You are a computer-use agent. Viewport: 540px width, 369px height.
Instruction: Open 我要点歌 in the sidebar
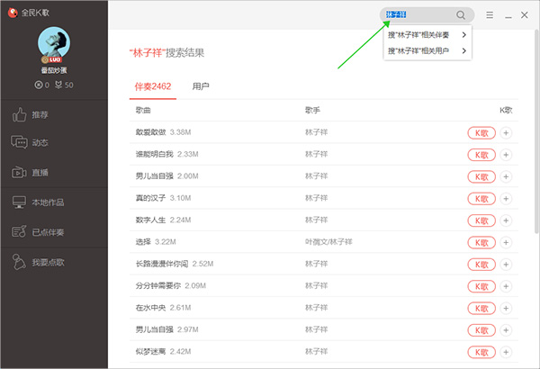pos(47,262)
